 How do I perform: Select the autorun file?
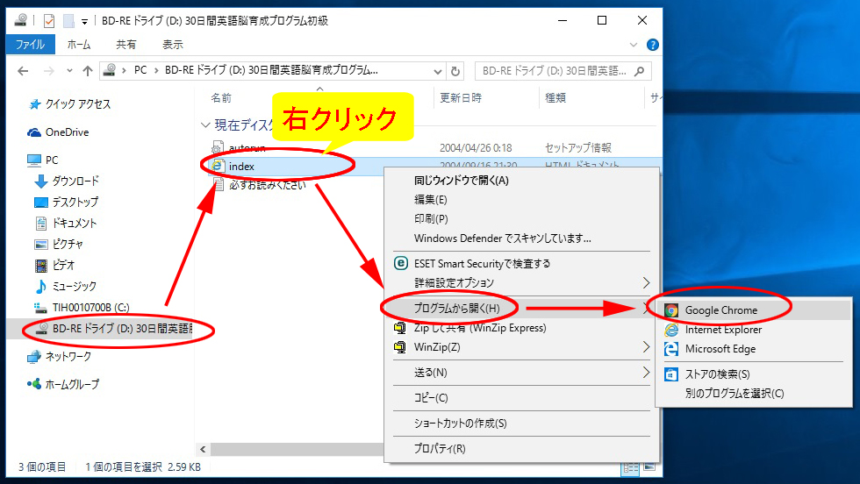tap(247, 148)
